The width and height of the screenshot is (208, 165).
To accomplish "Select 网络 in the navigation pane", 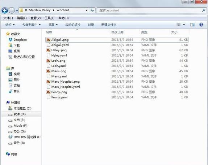I will pos(14,154).
